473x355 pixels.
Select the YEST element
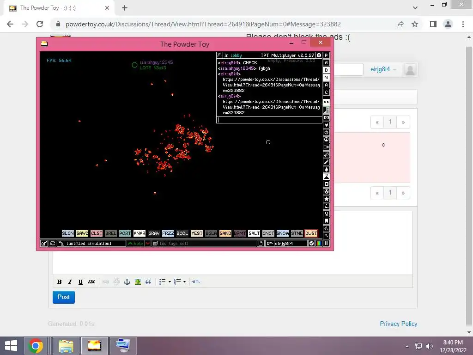(197, 233)
